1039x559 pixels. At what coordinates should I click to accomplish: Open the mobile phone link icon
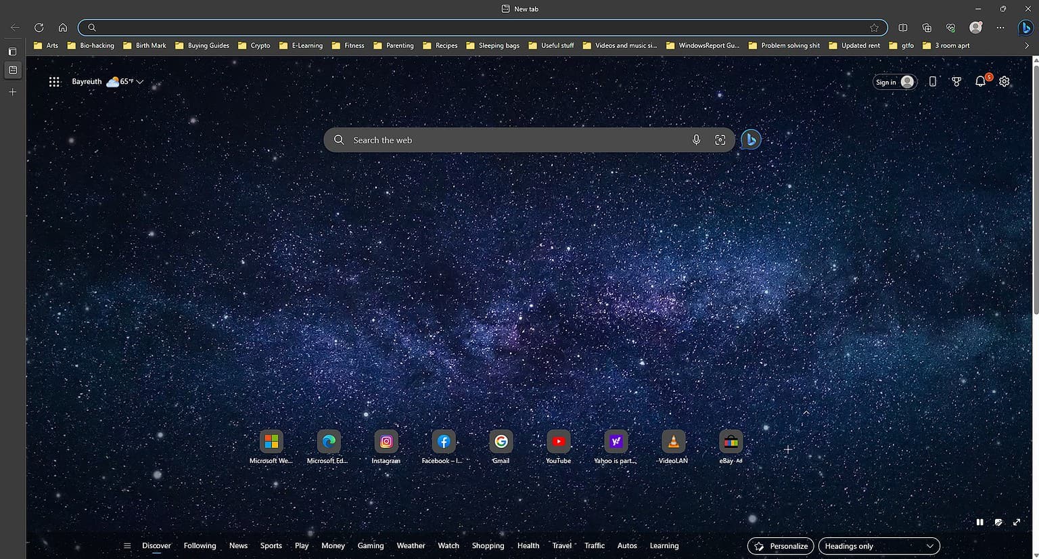(x=933, y=81)
